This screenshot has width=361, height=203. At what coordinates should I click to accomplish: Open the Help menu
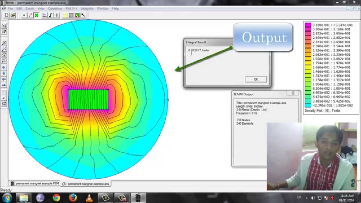coord(115,8)
